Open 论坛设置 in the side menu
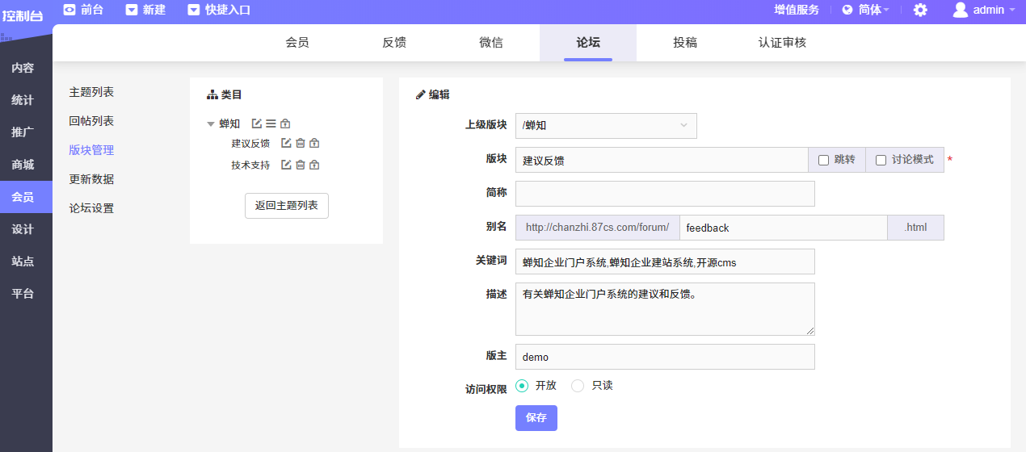This screenshot has width=1026, height=452. coord(91,207)
